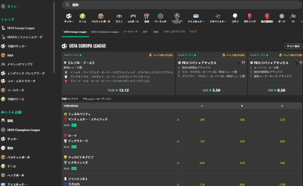Open UEFA Conference League (UEFAカンファレンスリーグ) in sidebar

pos(25,37)
